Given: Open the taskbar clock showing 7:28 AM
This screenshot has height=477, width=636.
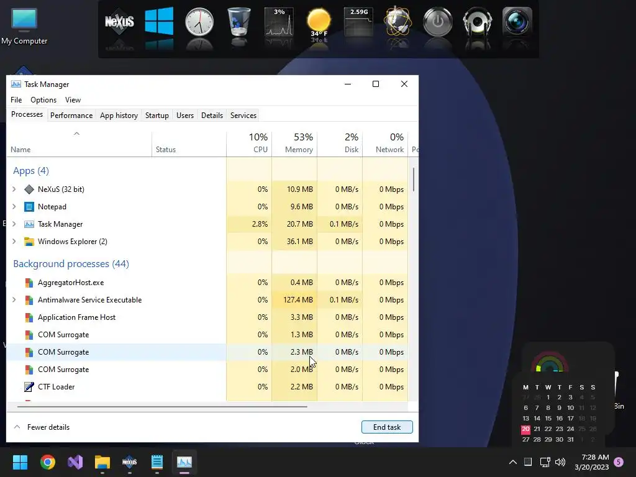Looking at the screenshot, I should click(592, 461).
